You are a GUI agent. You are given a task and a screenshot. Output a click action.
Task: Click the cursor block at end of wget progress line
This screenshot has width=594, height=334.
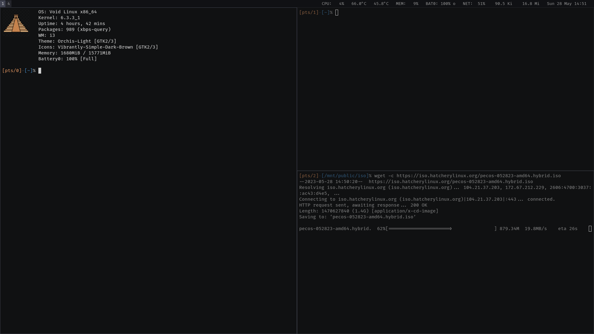pyautogui.click(x=590, y=229)
